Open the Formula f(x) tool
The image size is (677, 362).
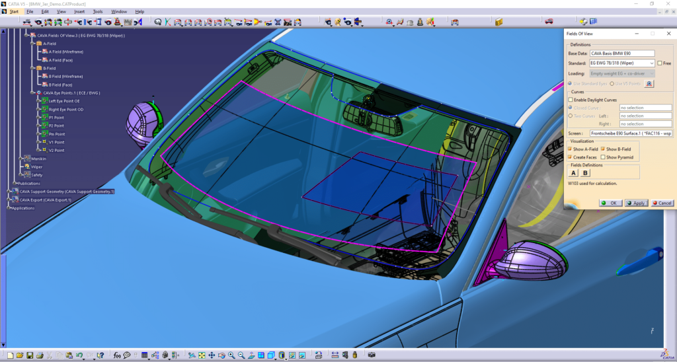point(117,355)
